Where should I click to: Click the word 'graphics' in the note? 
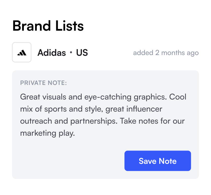tap(149, 97)
